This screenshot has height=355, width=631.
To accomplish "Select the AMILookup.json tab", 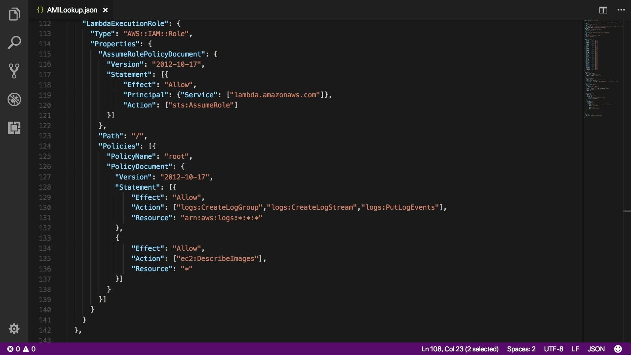I will click(72, 10).
